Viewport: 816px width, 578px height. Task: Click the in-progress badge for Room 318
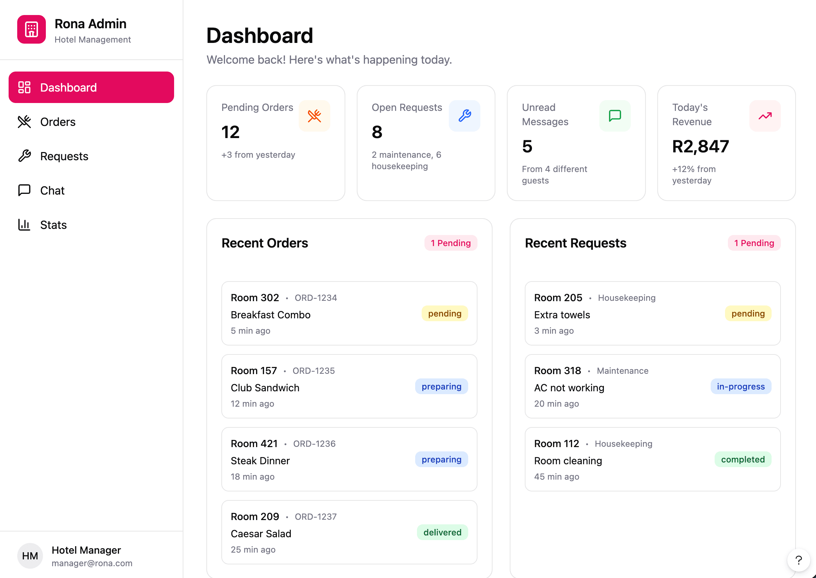pyautogui.click(x=741, y=386)
